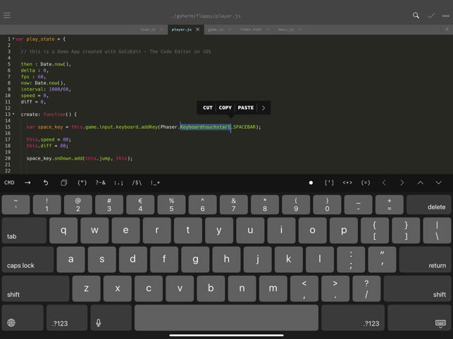
Task: Tap the microphone dictation key
Action: [x=99, y=323]
